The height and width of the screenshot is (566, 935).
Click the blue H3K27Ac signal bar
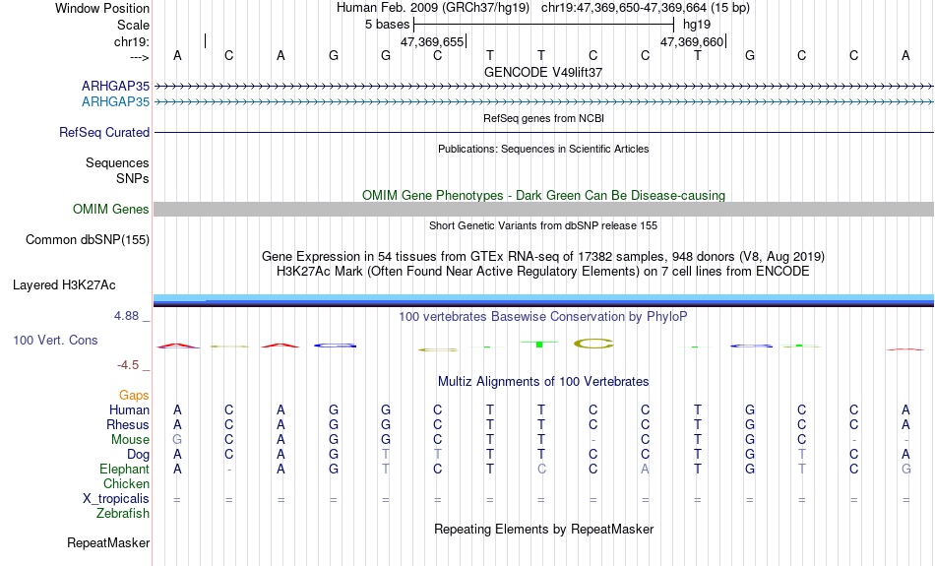click(544, 300)
